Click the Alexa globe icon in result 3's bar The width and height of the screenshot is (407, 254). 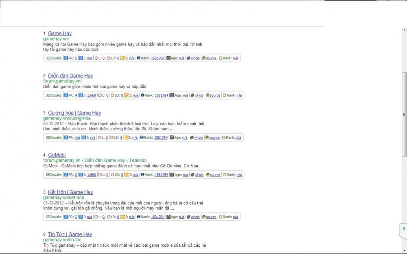(x=142, y=137)
